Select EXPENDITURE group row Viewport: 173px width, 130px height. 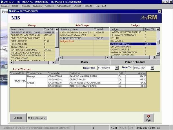tap(33, 41)
